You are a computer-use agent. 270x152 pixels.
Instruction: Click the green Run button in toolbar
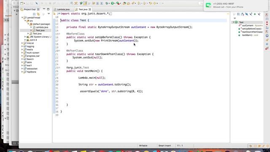pos(112,3)
